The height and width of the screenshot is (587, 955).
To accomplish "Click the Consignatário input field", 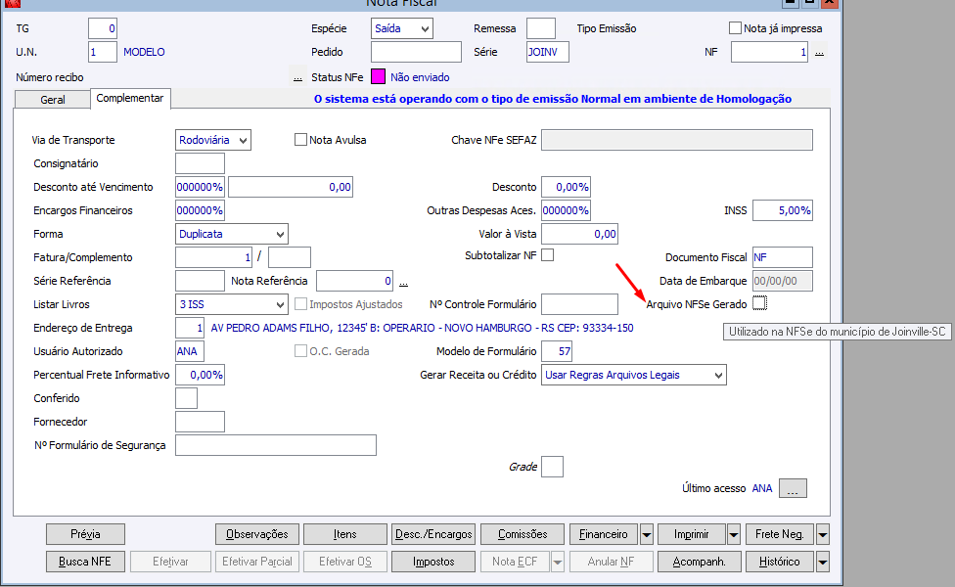I will tap(200, 163).
